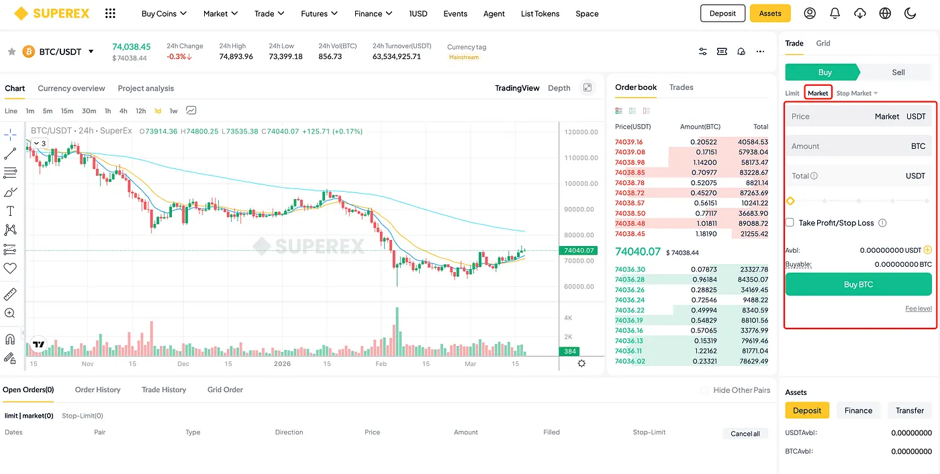Image resolution: width=940 pixels, height=474 pixels.
Task: Open the three-dot more options menu
Action: 760,52
